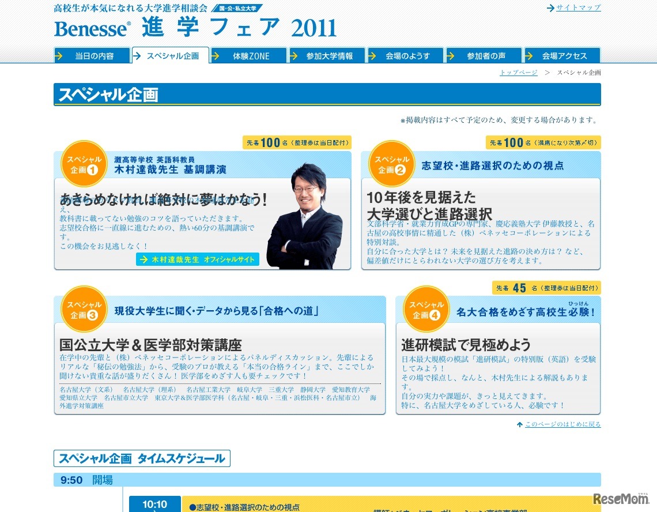Open the 参加大学情報 tab
657x512 pixels.
click(327, 55)
